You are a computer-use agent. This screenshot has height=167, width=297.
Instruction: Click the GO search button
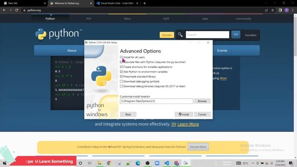coord(236,35)
